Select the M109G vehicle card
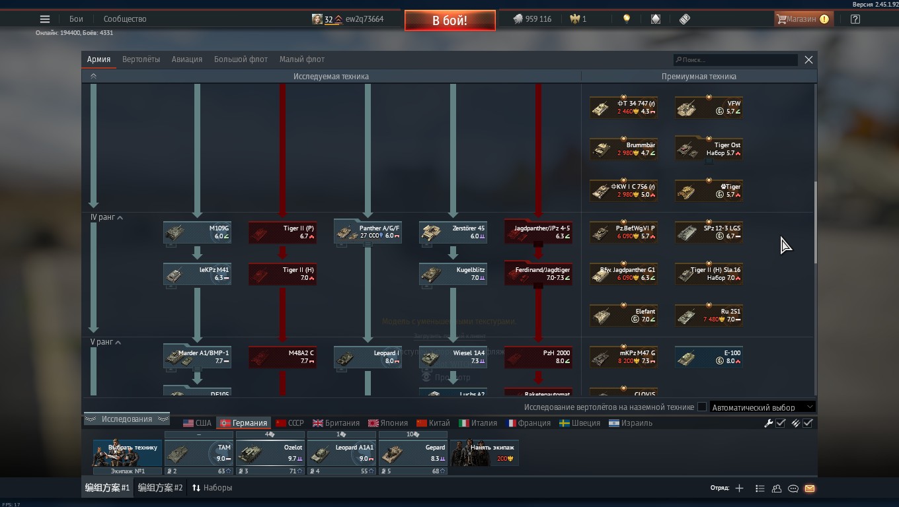This screenshot has width=899, height=507. (x=197, y=232)
